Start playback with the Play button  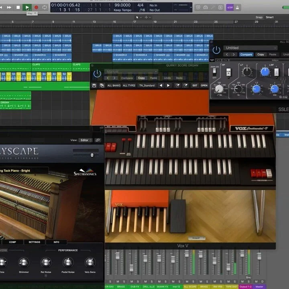click(27, 7)
